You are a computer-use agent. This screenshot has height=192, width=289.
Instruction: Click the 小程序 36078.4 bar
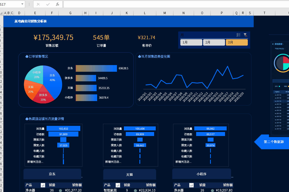click(x=86, y=98)
